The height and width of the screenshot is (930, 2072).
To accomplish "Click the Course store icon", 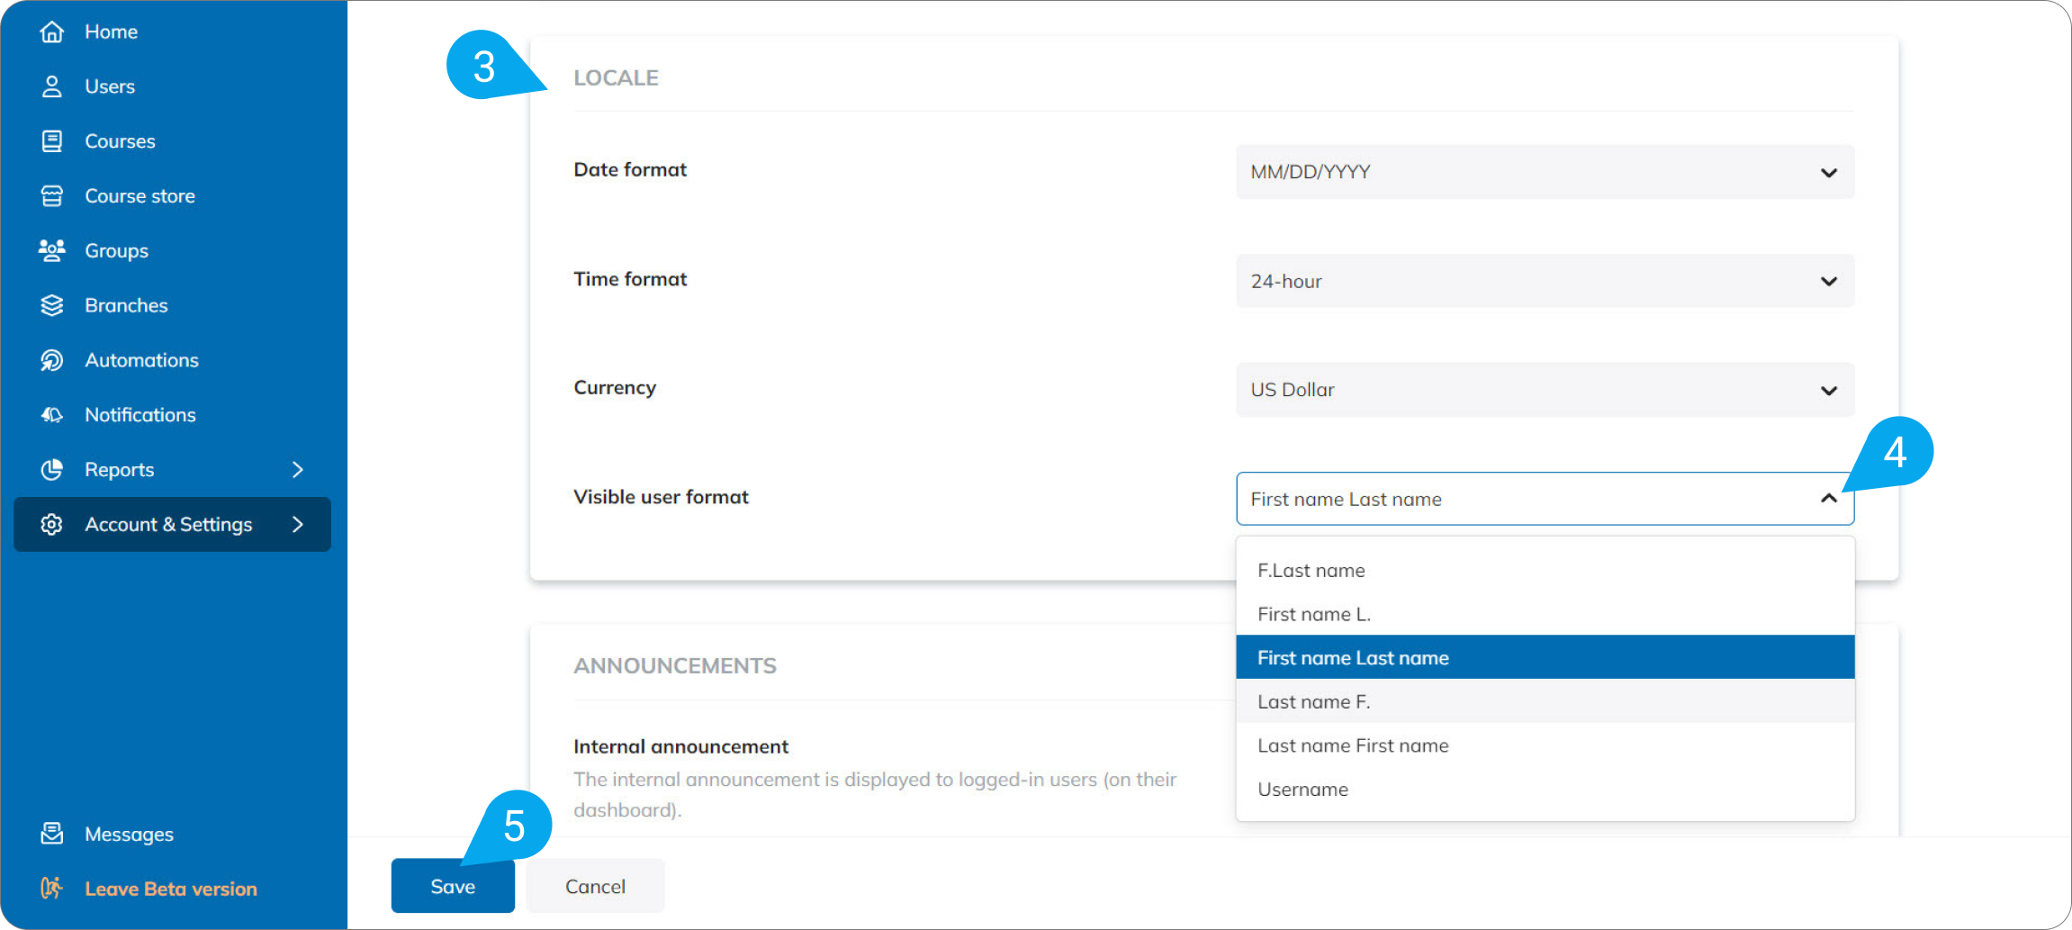I will tap(53, 195).
